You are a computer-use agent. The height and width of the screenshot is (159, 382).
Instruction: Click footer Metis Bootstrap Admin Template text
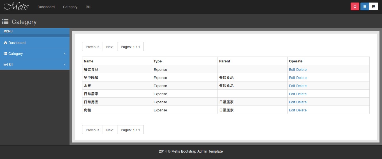pos(197,151)
